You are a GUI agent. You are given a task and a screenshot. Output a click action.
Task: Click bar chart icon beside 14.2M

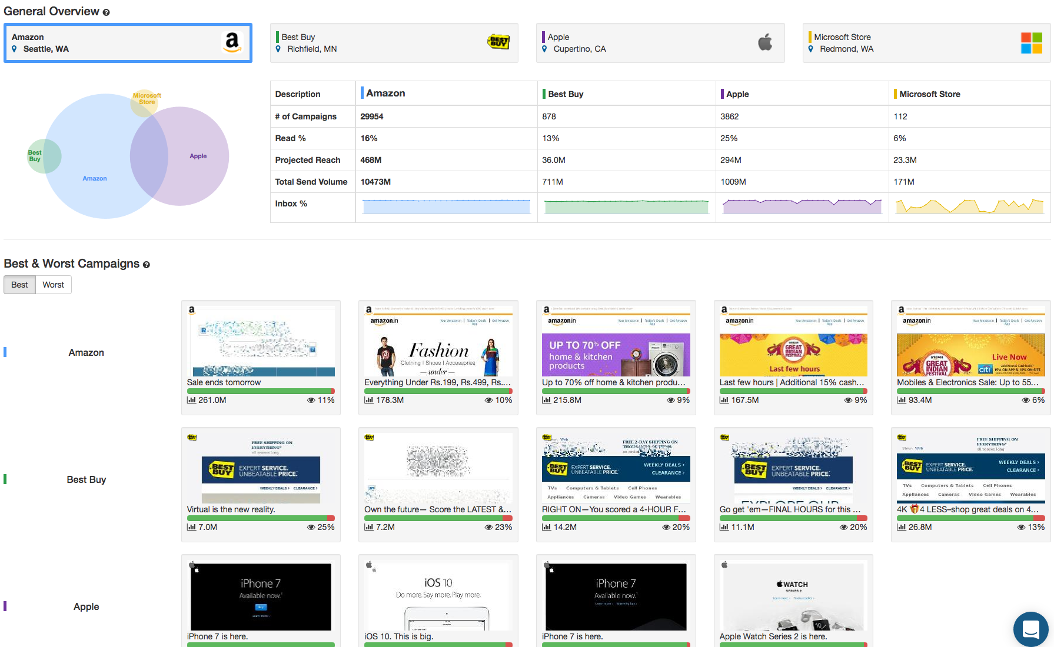[x=547, y=527]
